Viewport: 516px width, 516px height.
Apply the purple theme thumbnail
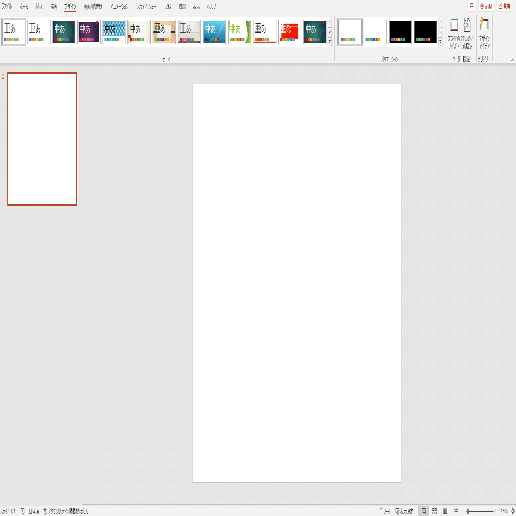[89, 32]
